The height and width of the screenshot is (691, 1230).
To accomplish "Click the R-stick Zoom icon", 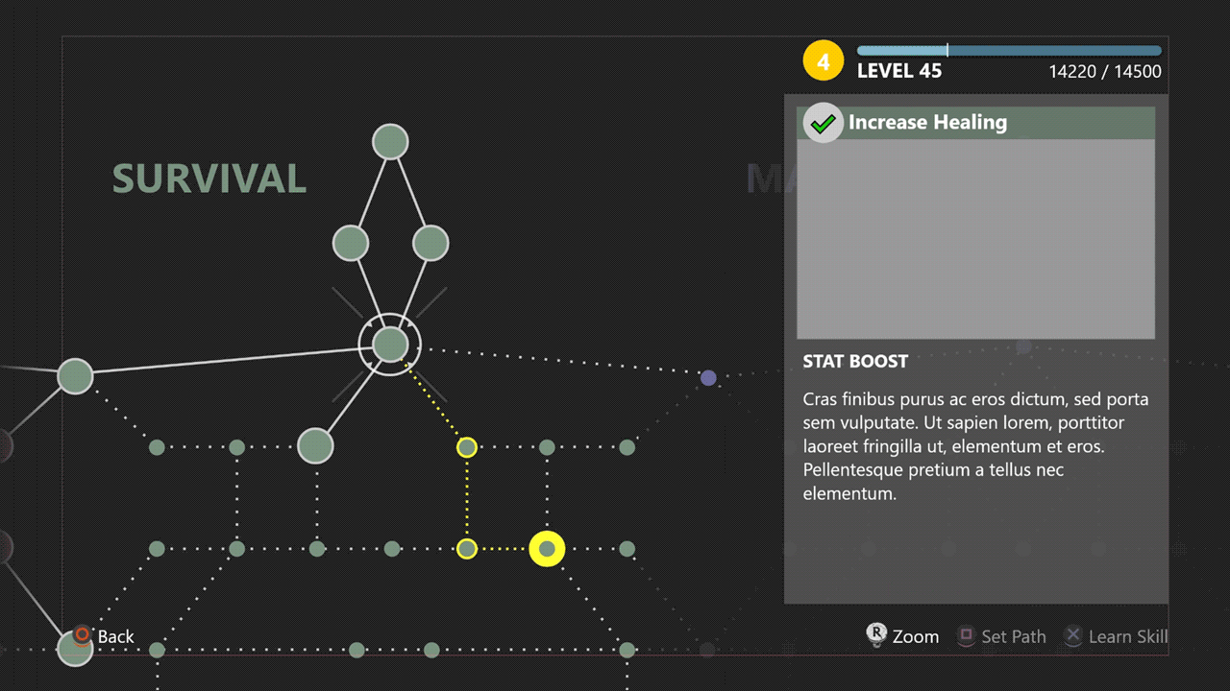I will [x=876, y=634].
